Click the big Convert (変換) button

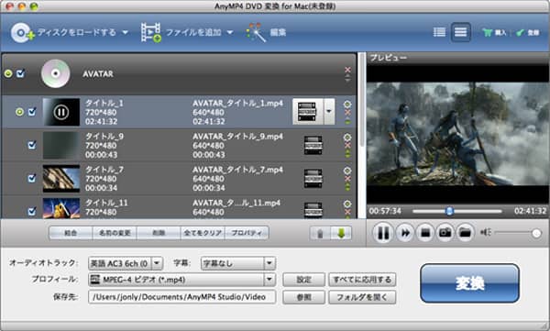[469, 283]
